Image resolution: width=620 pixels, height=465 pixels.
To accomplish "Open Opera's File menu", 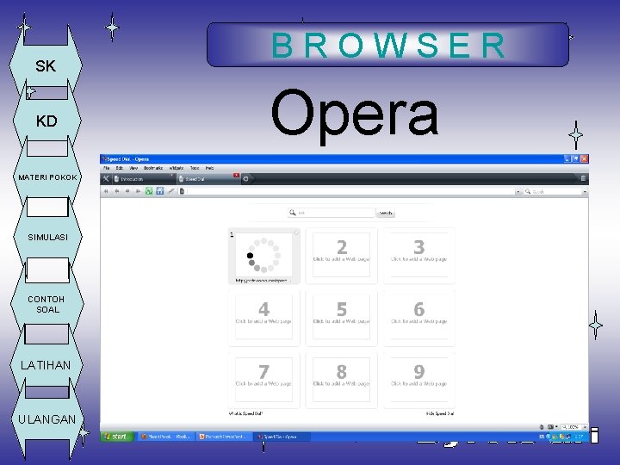I will (x=107, y=168).
